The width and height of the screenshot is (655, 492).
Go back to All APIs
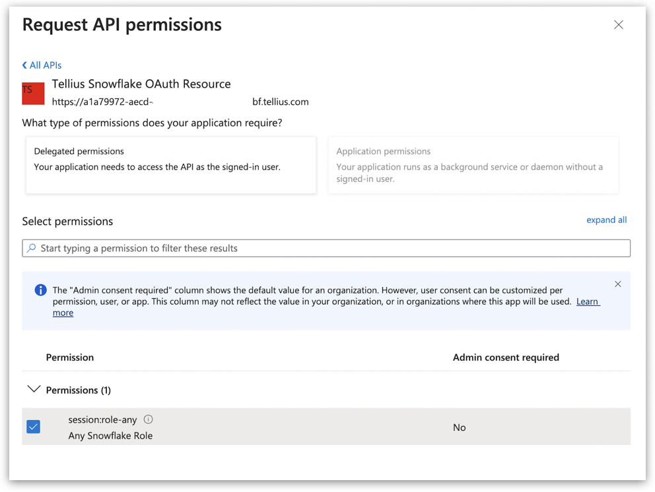point(42,65)
